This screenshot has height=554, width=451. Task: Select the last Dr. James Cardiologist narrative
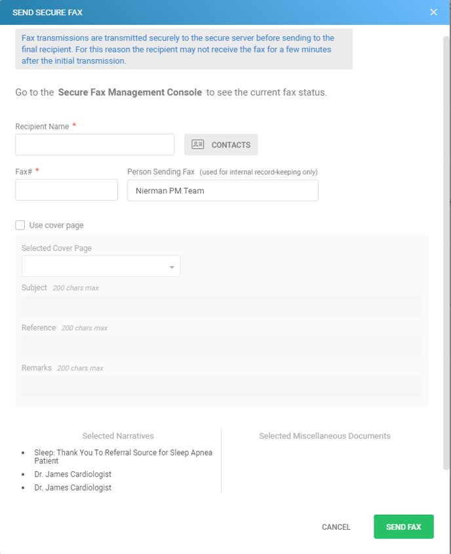73,488
